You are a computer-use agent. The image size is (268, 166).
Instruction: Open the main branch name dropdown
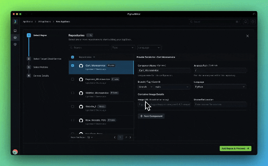172,87
